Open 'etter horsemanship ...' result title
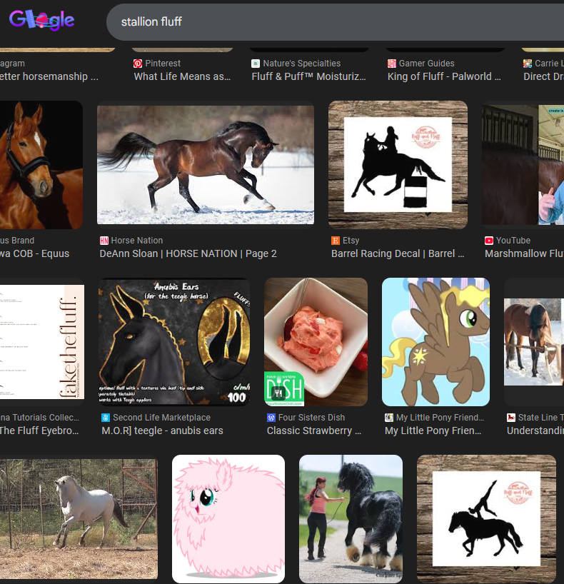Image resolution: width=564 pixels, height=584 pixels. [49, 76]
